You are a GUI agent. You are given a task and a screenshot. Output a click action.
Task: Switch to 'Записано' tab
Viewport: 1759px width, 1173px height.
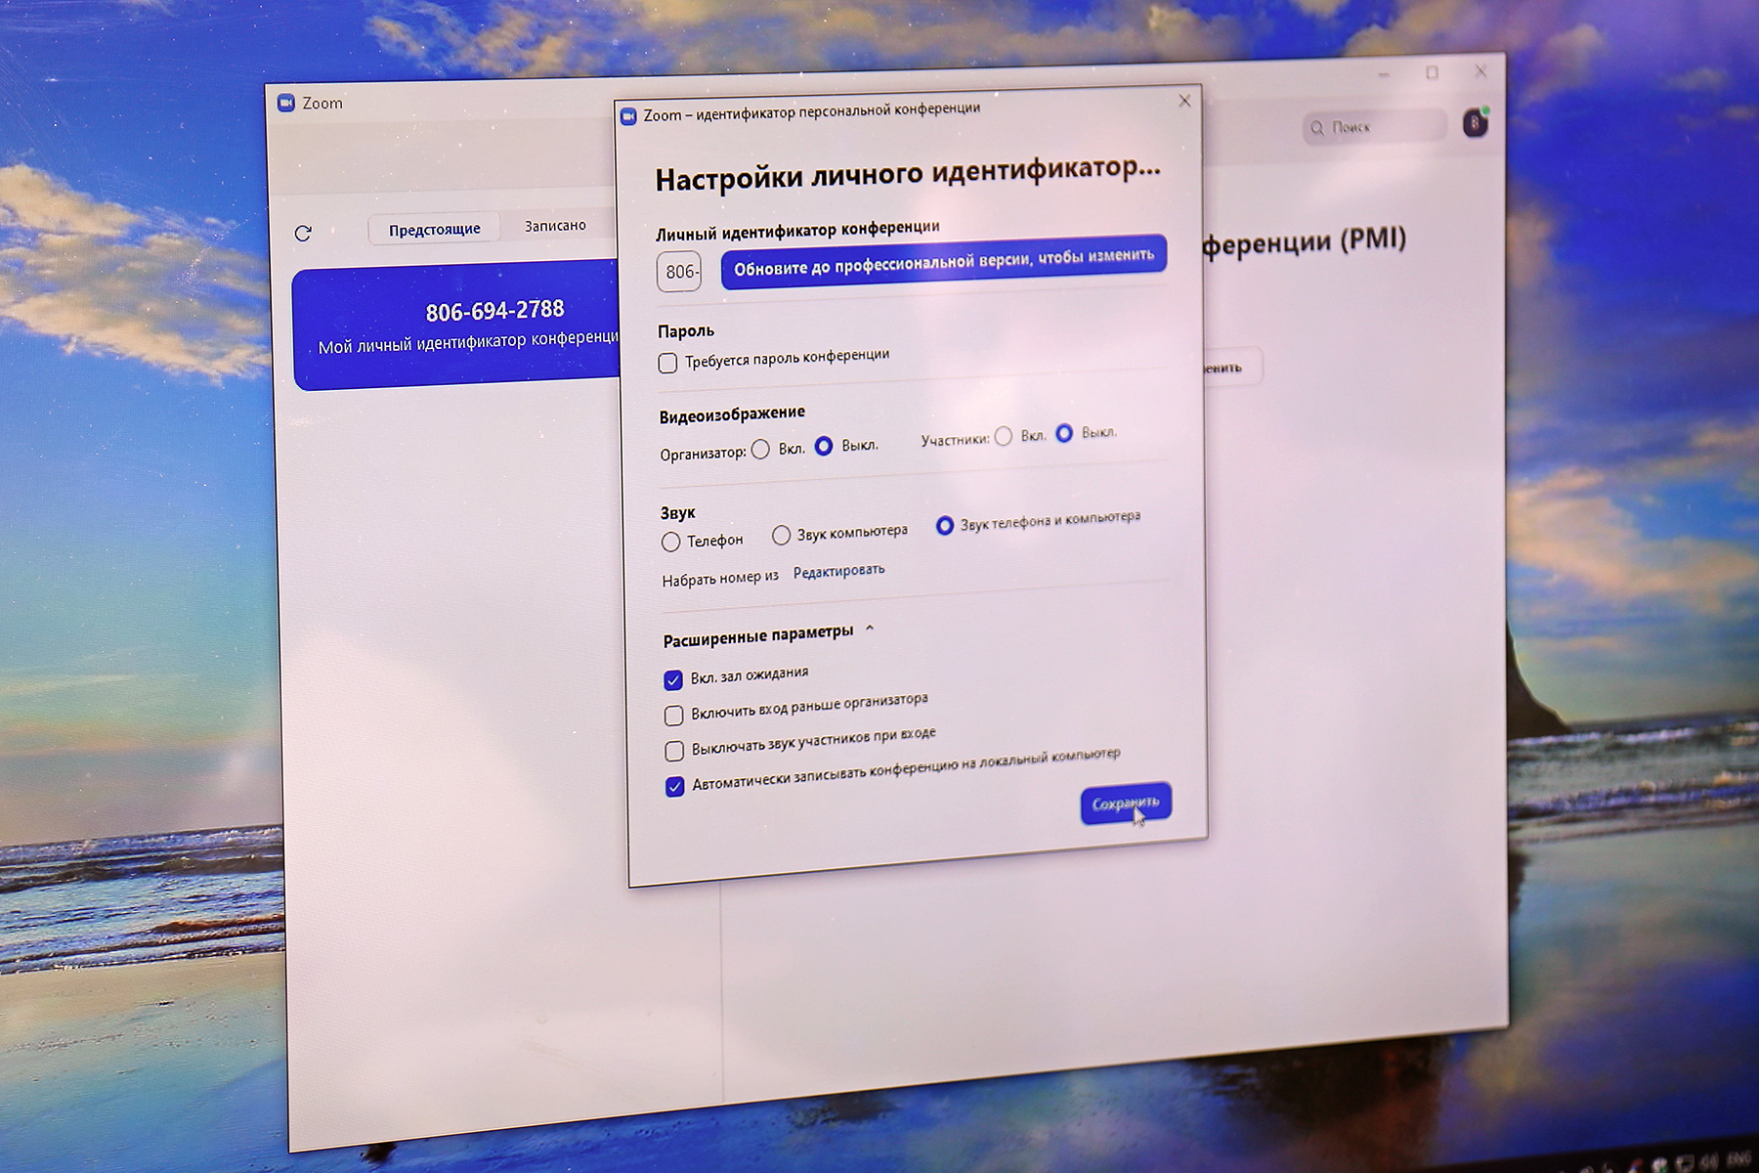(555, 226)
